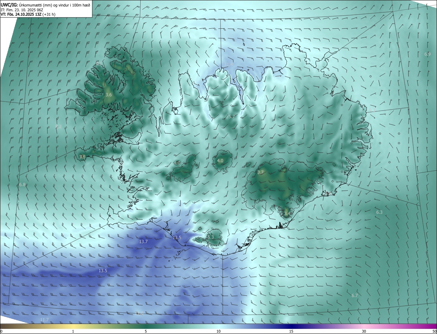The height and width of the screenshot is (334, 437).
Task: Click the 5 tick on the color scale
Action: [x=146, y=331]
